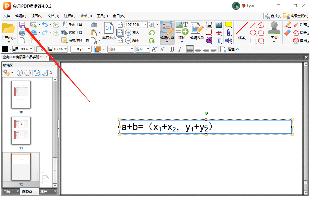
Task: Expand the 打开(O) open dropdown arrow
Action: [8, 42]
